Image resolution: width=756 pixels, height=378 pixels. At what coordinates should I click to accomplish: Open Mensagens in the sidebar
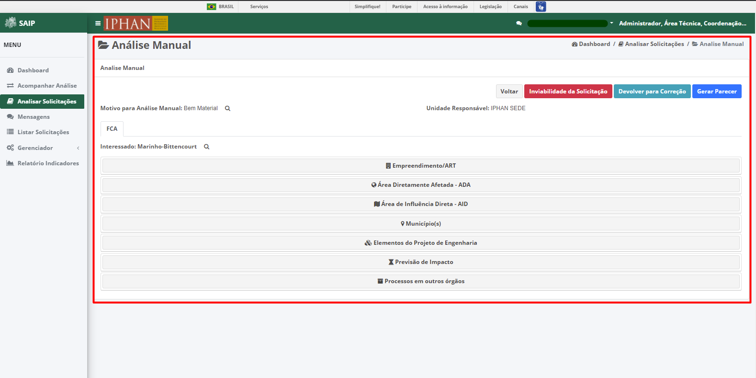(42, 117)
